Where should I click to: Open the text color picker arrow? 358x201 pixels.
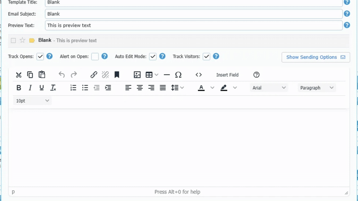213,88
